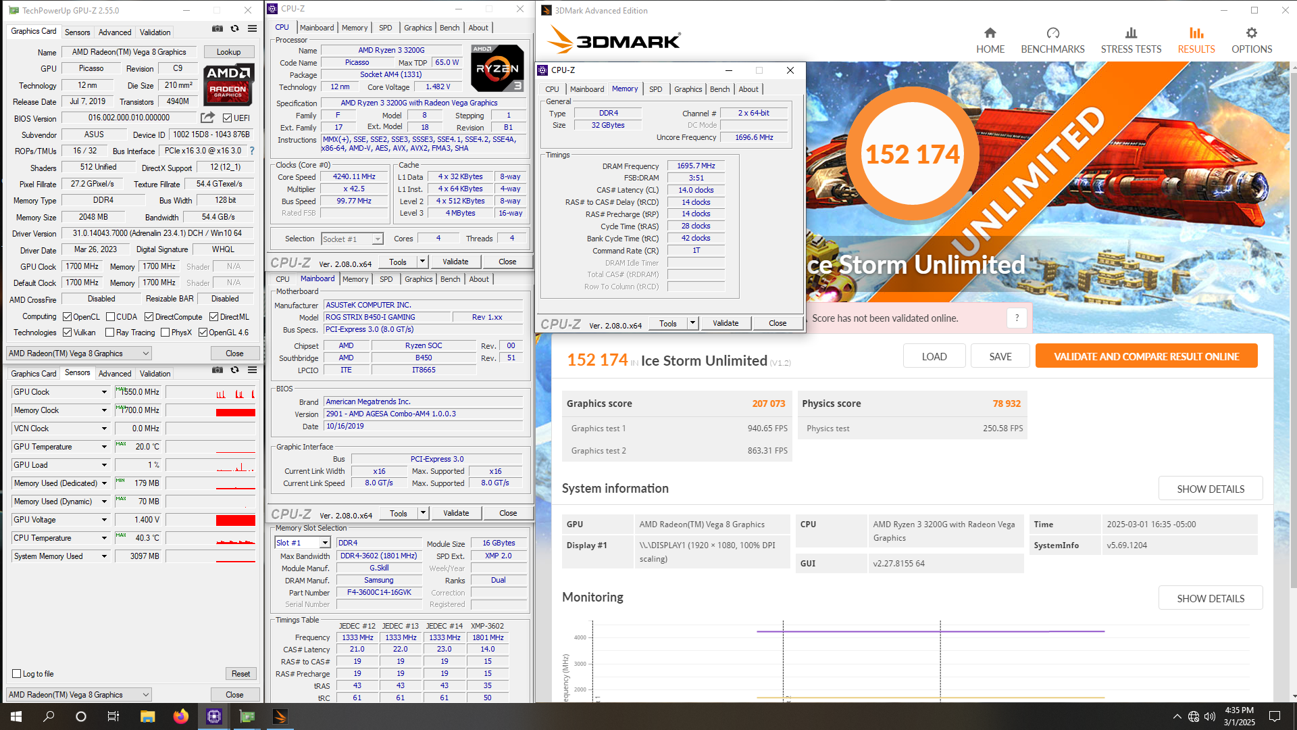
Task: Click validation help question mark button
Action: (1017, 318)
